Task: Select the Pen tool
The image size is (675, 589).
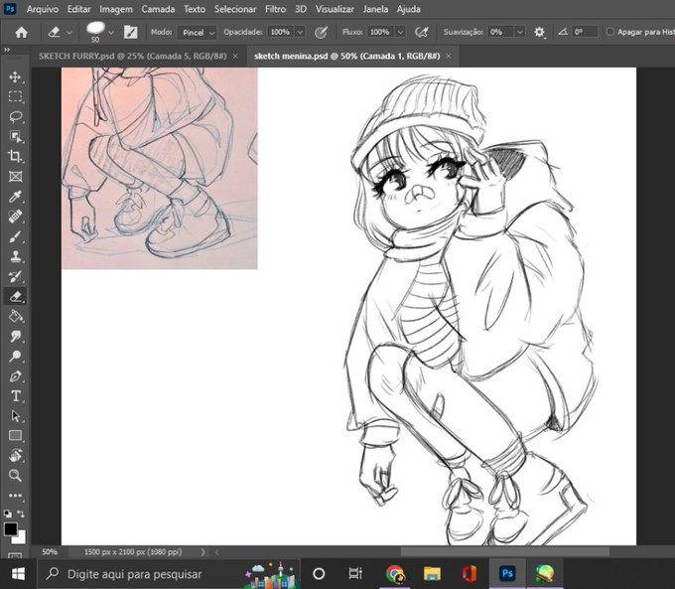Action: click(16, 376)
